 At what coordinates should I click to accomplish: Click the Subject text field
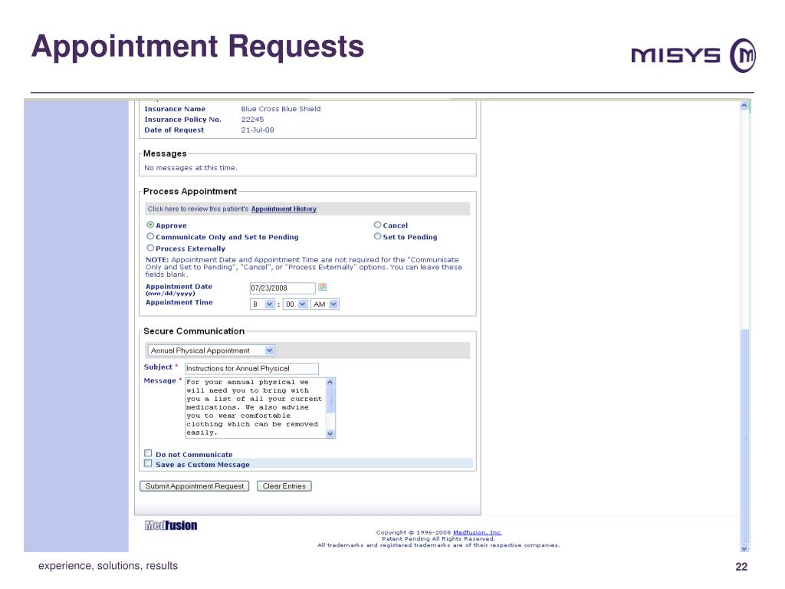[x=251, y=369]
